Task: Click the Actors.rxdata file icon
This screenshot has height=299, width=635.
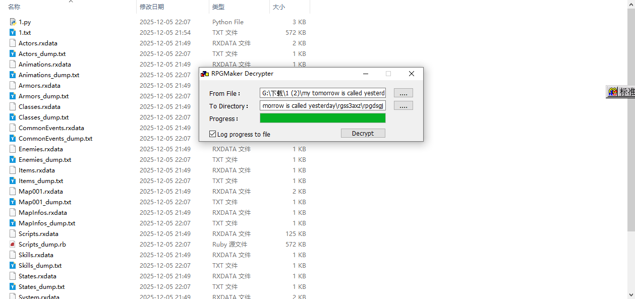Action: 13,43
